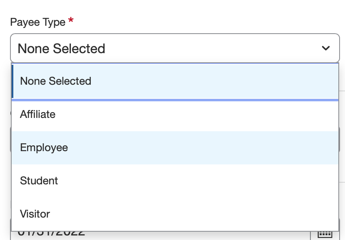The image size is (345, 240).
Task: Choose Student from the payee list
Action: [x=39, y=181]
